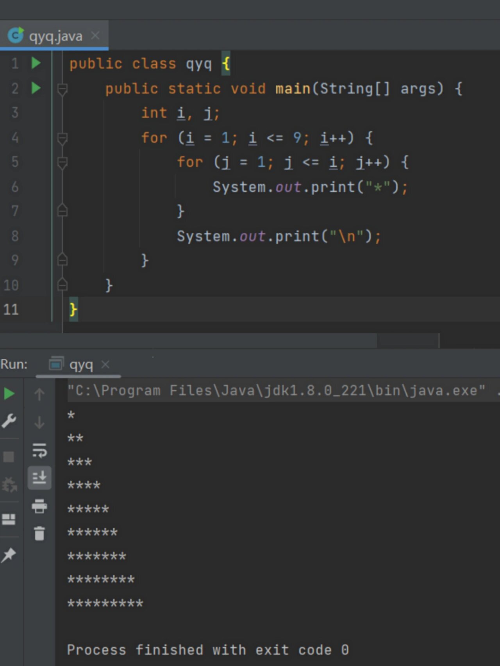Rerun qyq in Run panel
The height and width of the screenshot is (666, 500).
click(9, 394)
